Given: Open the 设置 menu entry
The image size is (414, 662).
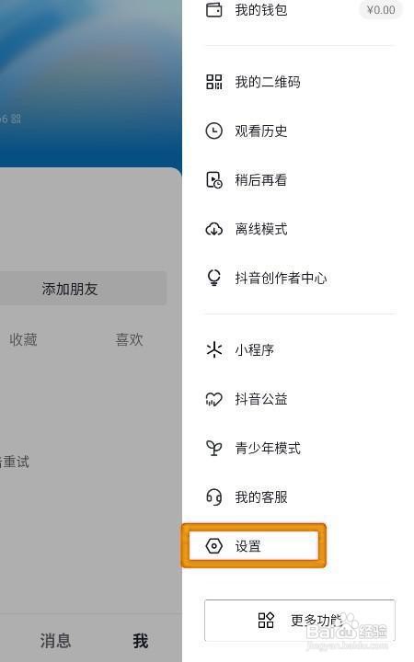Looking at the screenshot, I should [254, 545].
